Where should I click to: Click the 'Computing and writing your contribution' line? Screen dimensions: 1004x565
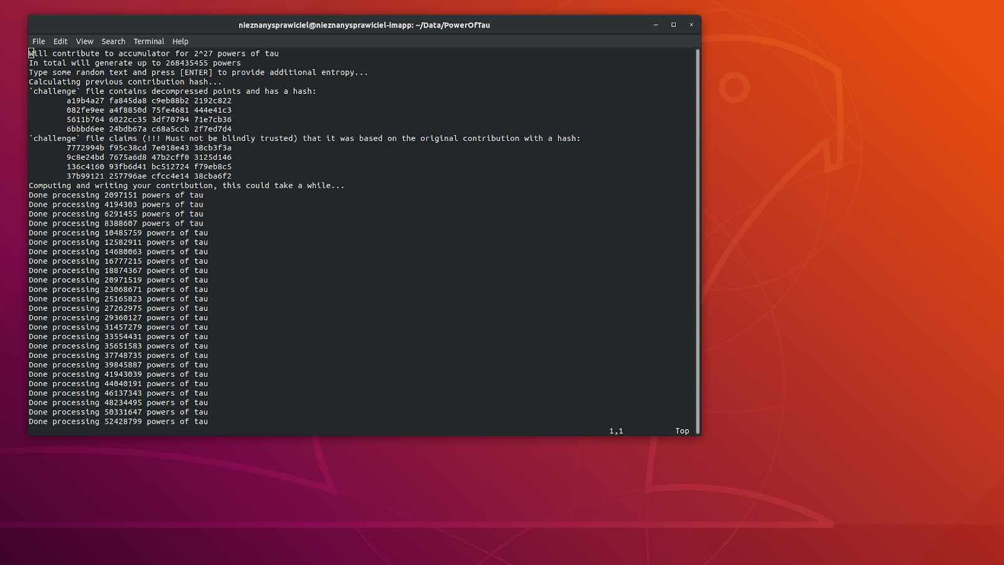pyautogui.click(x=186, y=186)
